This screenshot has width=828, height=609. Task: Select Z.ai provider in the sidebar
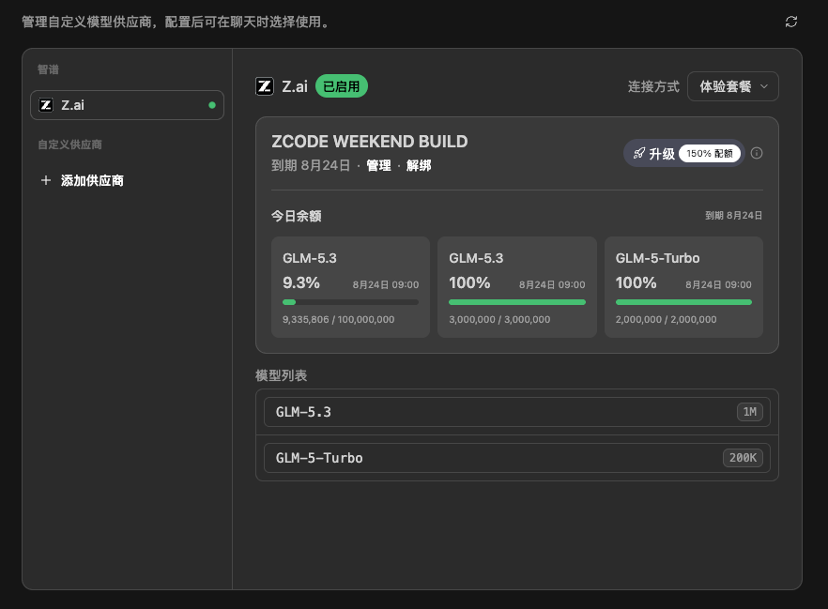[128, 105]
